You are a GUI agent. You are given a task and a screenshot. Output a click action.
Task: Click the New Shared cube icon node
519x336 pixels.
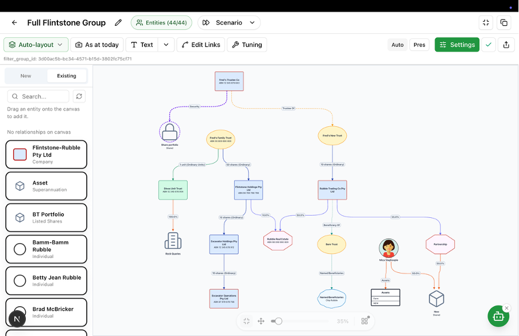click(x=436, y=299)
